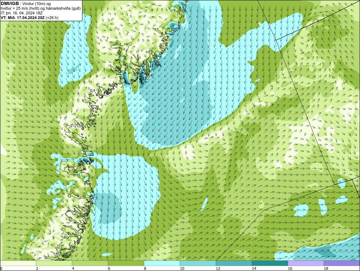
Task: Click the 16–18 m/s lavender swatch
Action: [306, 263]
